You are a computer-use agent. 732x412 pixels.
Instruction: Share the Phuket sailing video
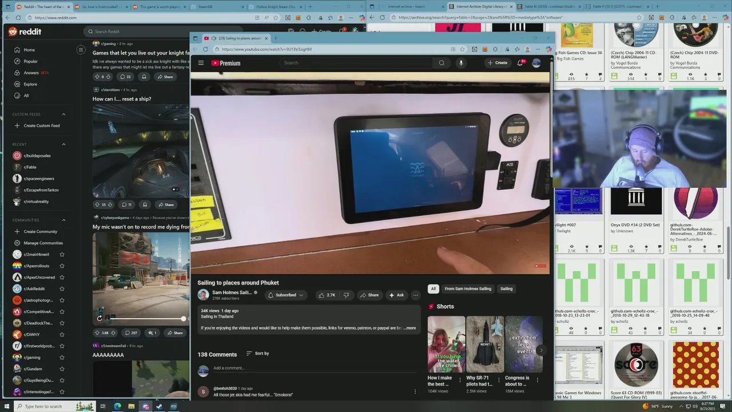[x=369, y=295]
